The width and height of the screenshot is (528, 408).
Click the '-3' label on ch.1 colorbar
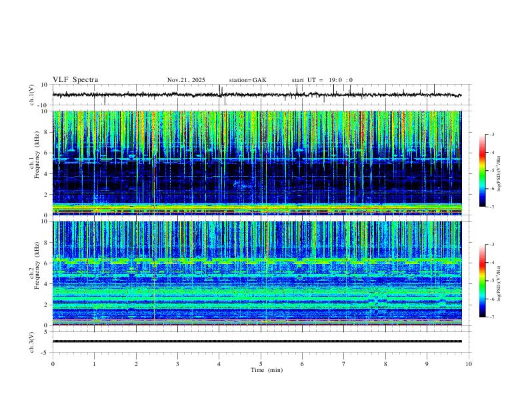click(x=492, y=134)
